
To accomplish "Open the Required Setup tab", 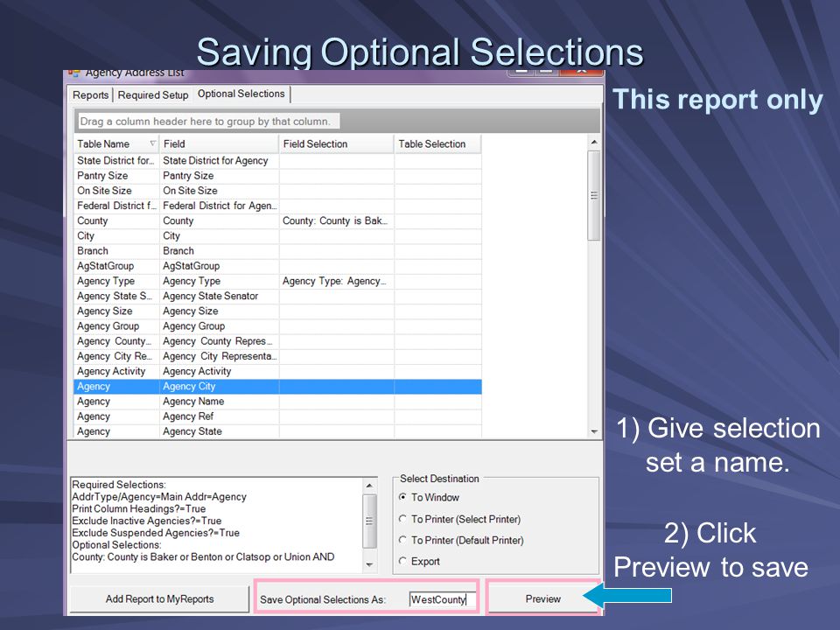I will (153, 94).
